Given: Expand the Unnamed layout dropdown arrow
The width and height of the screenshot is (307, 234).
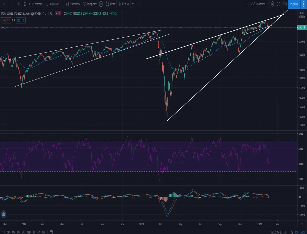Looking at the screenshot, I should tap(268, 4).
